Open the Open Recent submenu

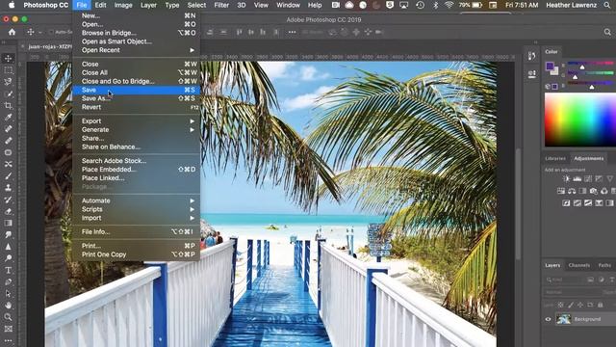tap(136, 50)
